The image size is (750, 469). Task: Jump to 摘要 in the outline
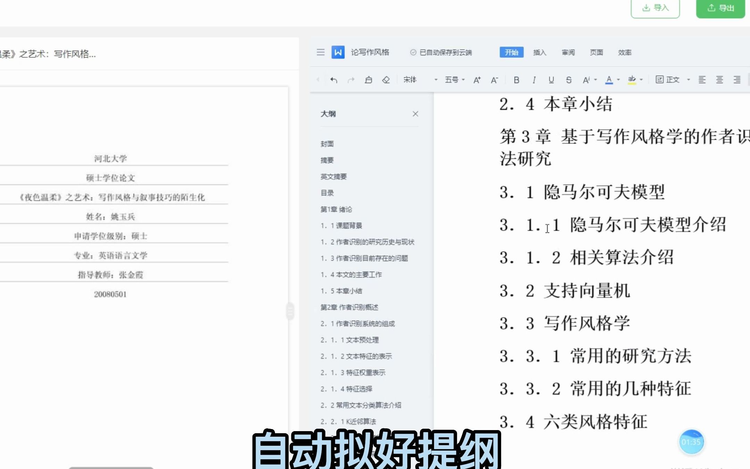point(327,160)
